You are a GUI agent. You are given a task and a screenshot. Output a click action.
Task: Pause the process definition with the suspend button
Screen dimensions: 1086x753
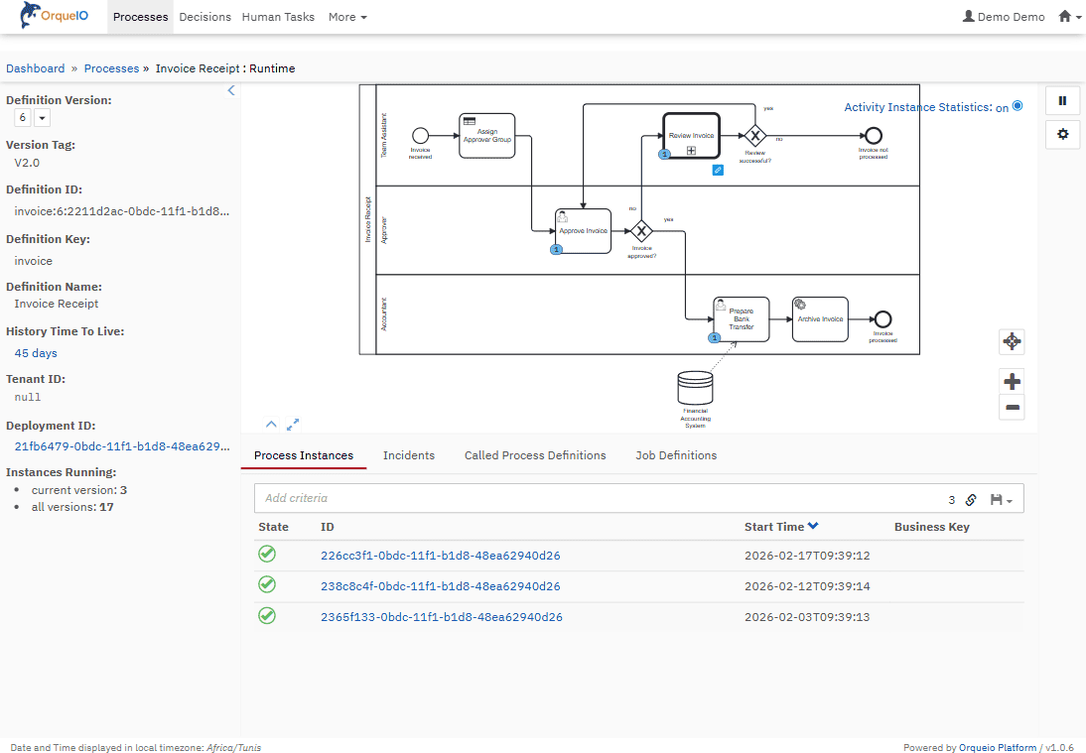pos(1062,101)
